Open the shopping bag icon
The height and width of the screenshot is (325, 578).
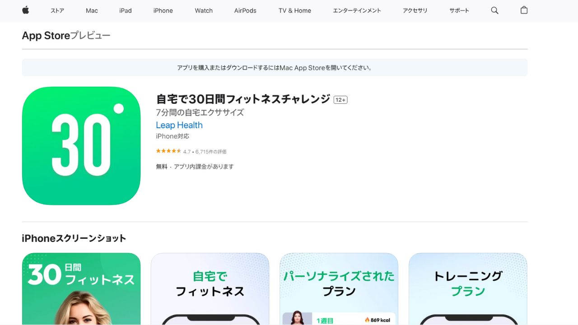pos(524,10)
